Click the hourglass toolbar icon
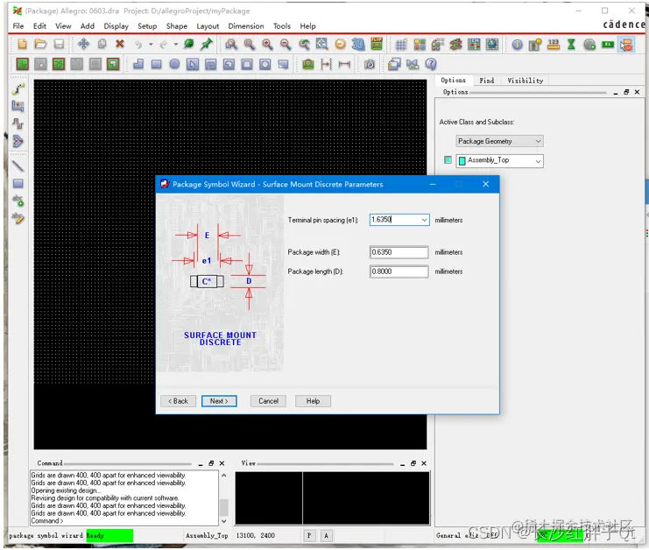Viewport: 649px width, 550px height. [572, 45]
